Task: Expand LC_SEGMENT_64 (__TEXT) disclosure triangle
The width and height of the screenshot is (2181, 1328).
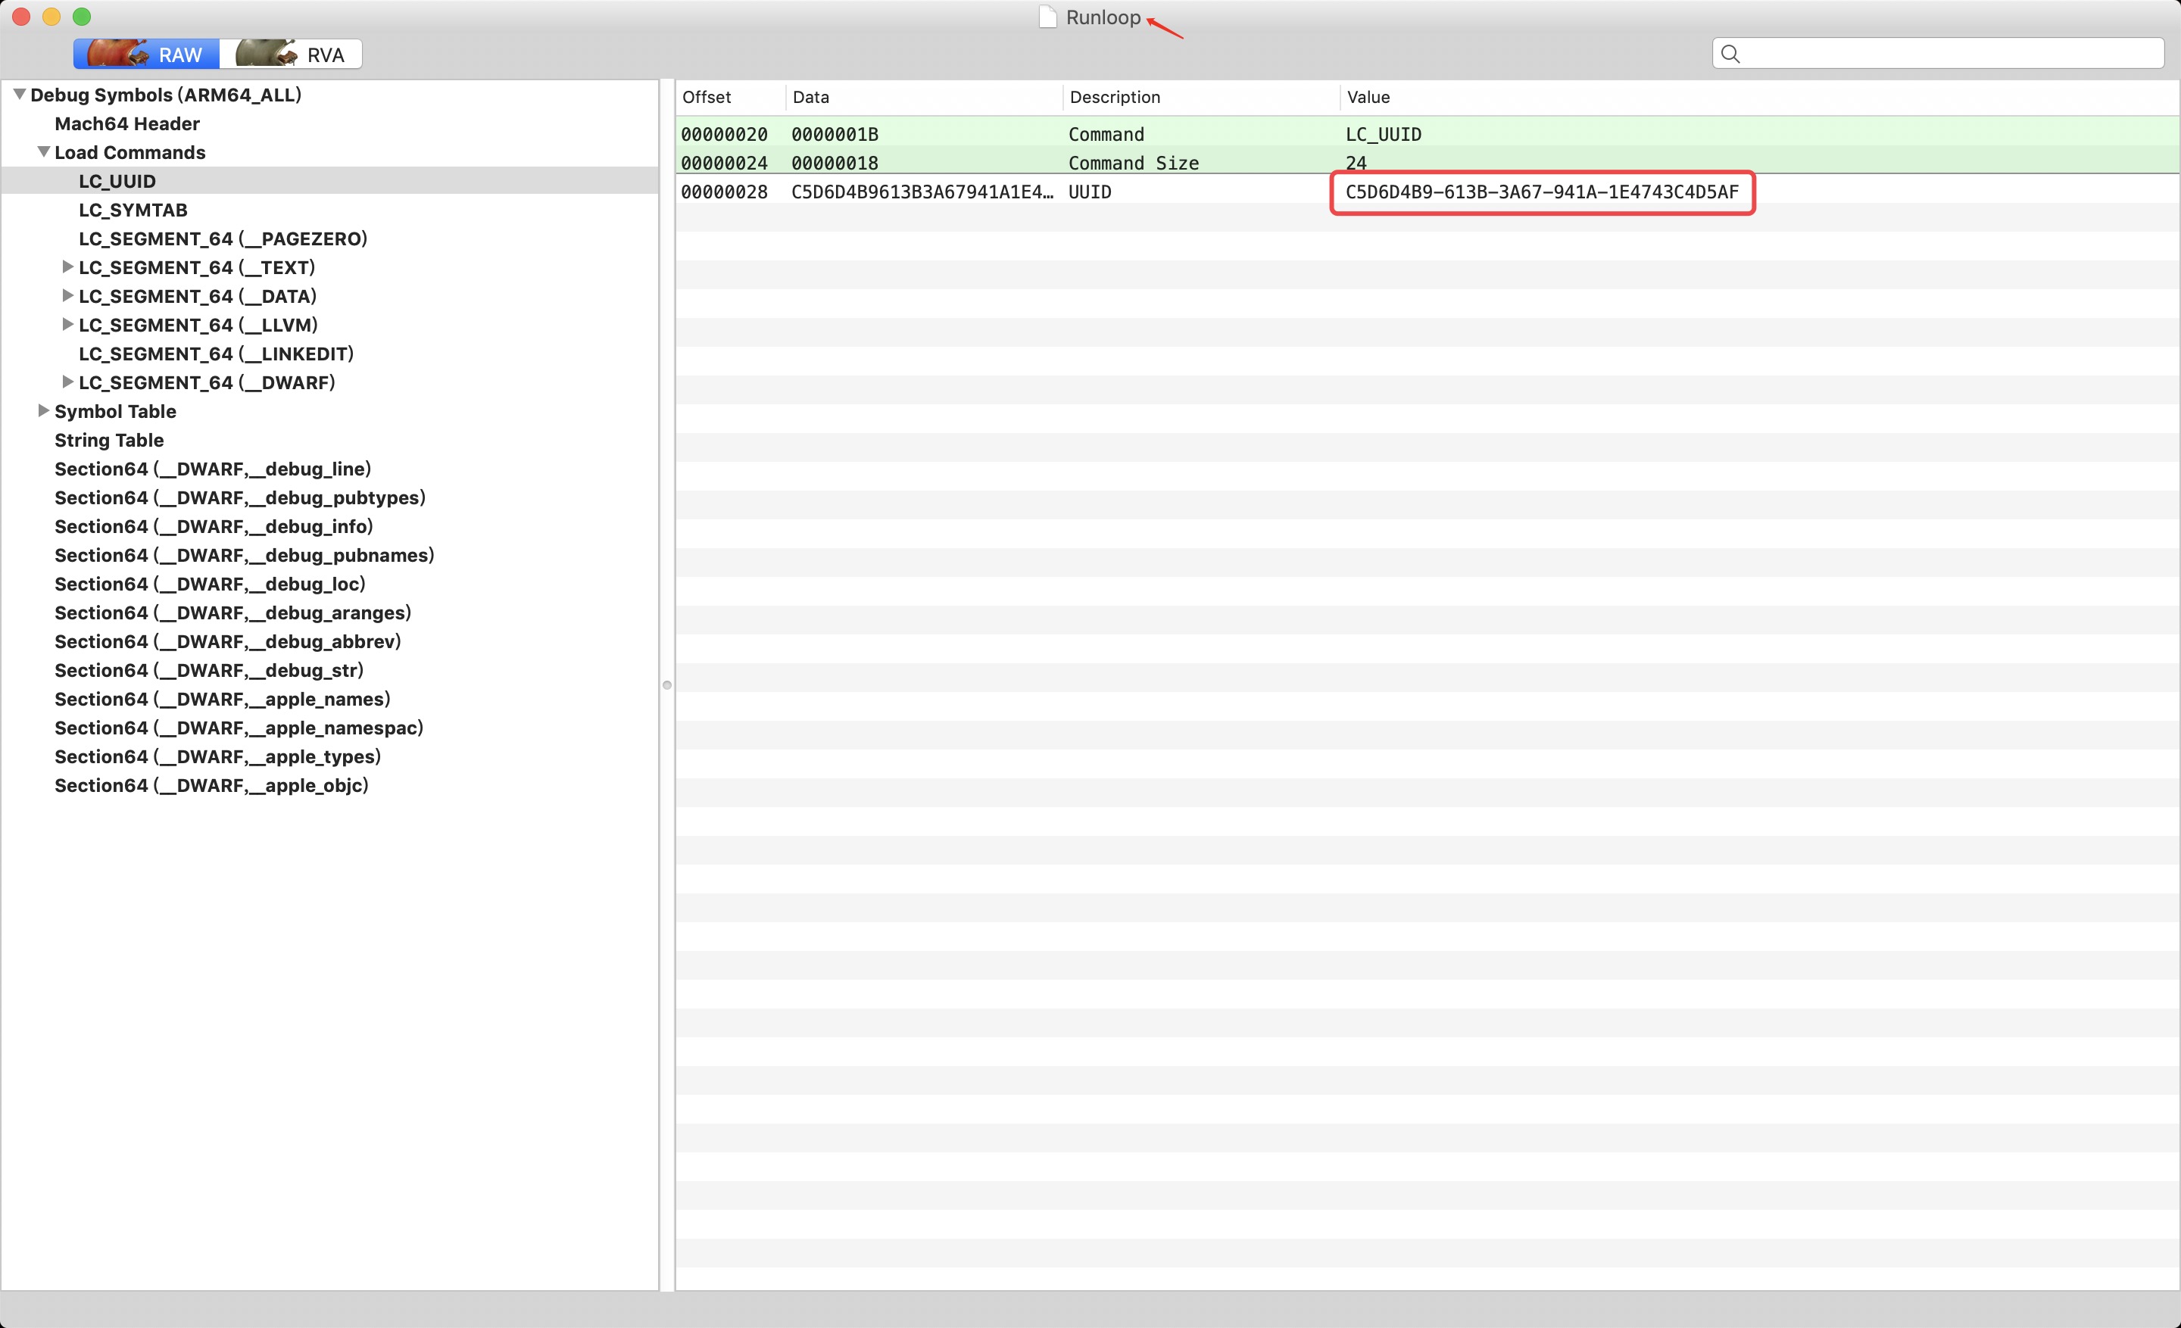Action: point(67,267)
